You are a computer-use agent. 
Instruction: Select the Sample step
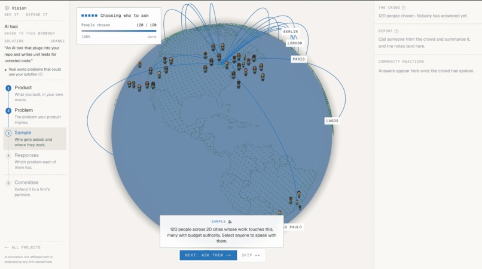(35, 138)
